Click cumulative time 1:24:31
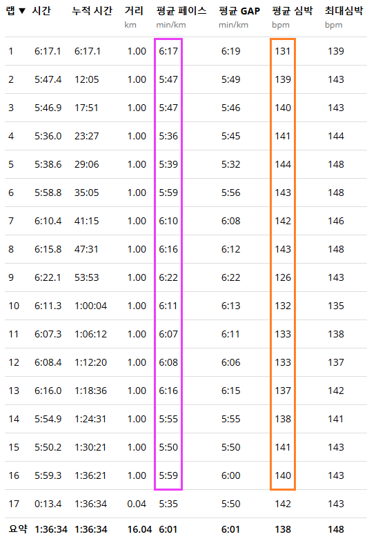 (x=91, y=419)
